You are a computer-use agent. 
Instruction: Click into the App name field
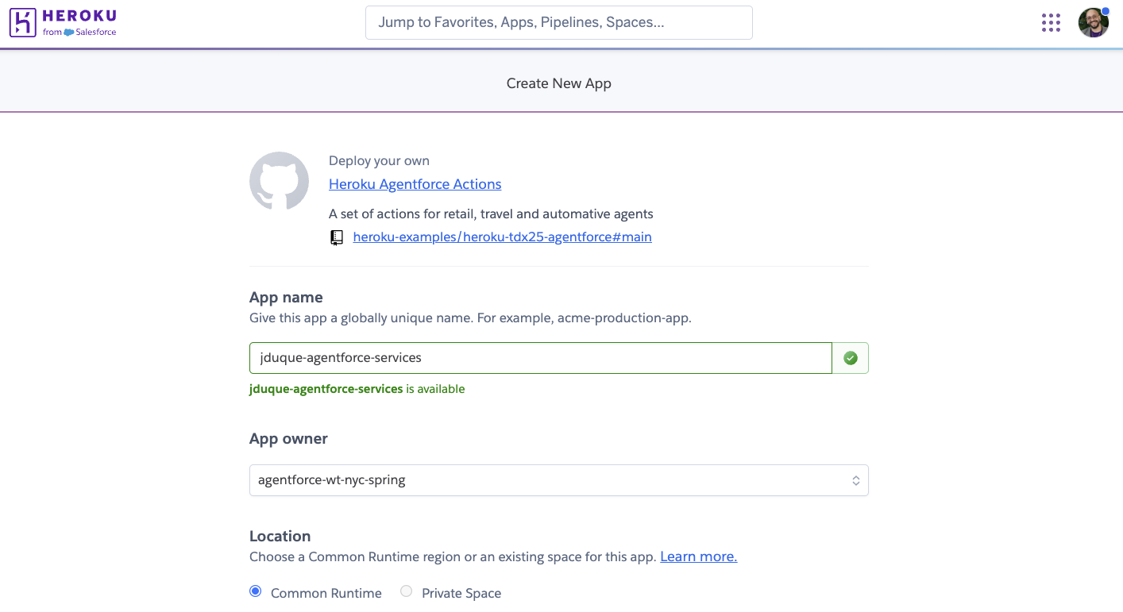click(x=541, y=358)
